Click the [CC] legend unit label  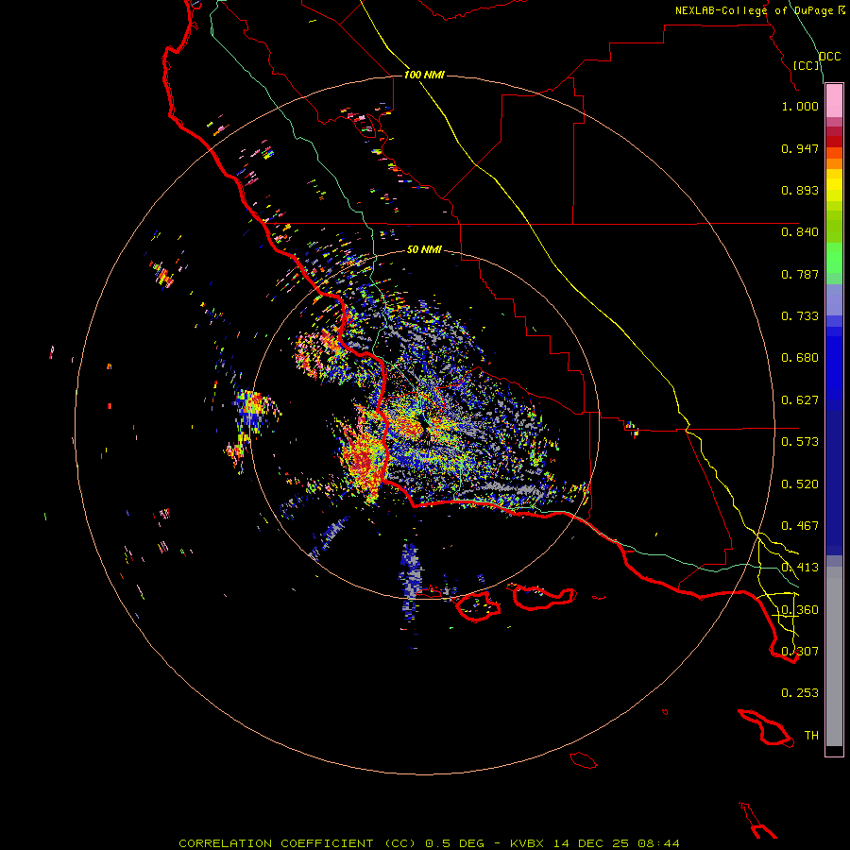[x=807, y=65]
